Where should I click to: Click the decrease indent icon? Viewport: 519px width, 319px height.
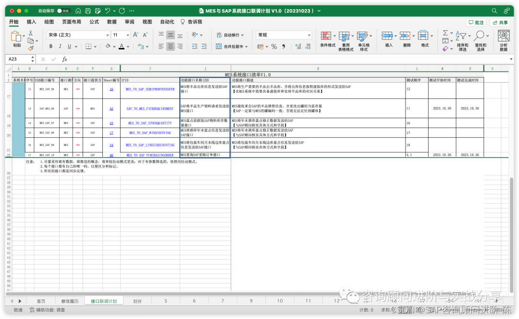click(195, 46)
